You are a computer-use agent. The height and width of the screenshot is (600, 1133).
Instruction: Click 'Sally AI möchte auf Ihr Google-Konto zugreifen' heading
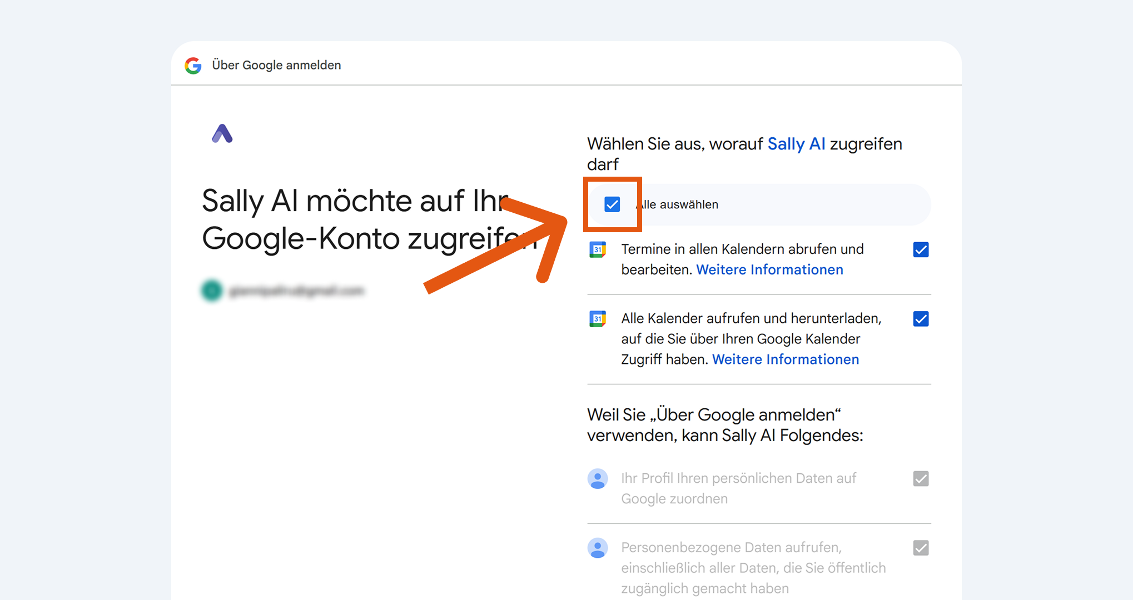point(370,219)
